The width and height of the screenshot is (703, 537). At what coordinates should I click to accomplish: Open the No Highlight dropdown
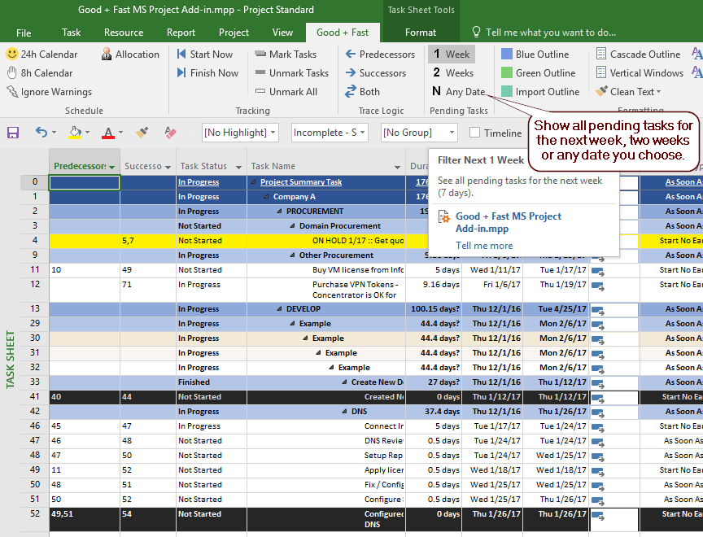coord(239,133)
